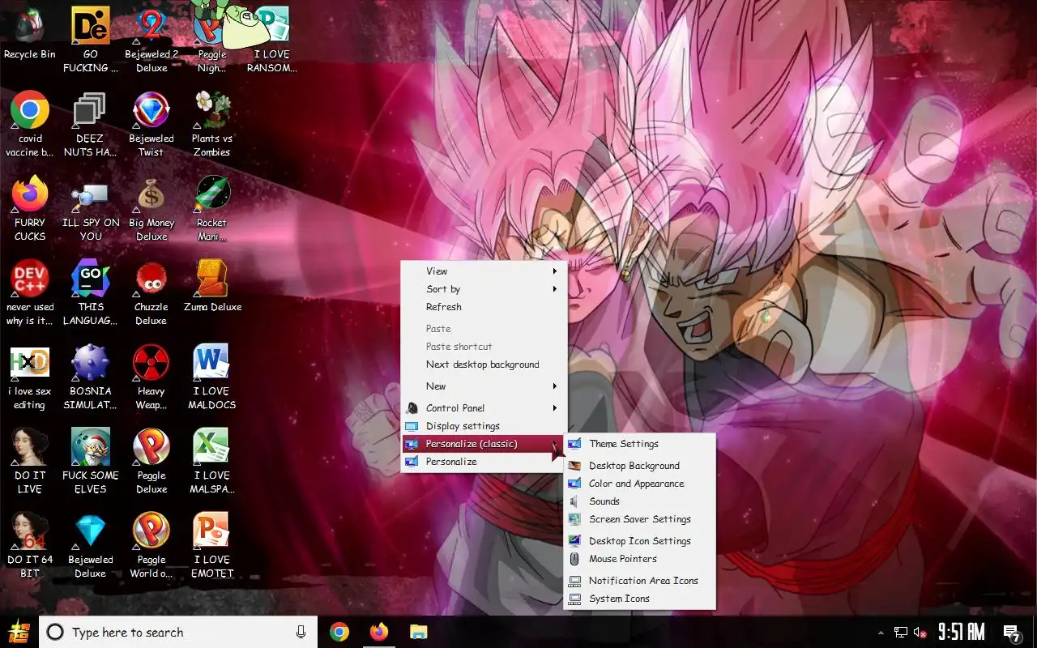Open Desktop Background in submenu
This screenshot has height=648, width=1037.
click(x=639, y=466)
